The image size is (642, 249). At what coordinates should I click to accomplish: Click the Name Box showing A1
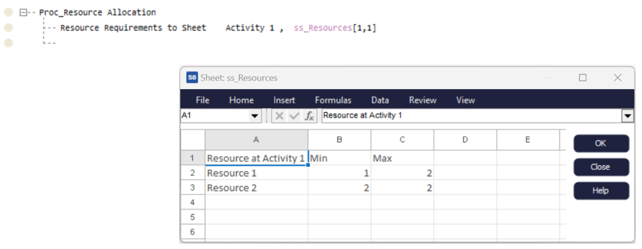[x=215, y=116]
